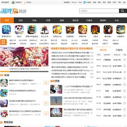Select the orange first carousel indicator bar
Screen dimensions: 127x127
pos(5,72)
